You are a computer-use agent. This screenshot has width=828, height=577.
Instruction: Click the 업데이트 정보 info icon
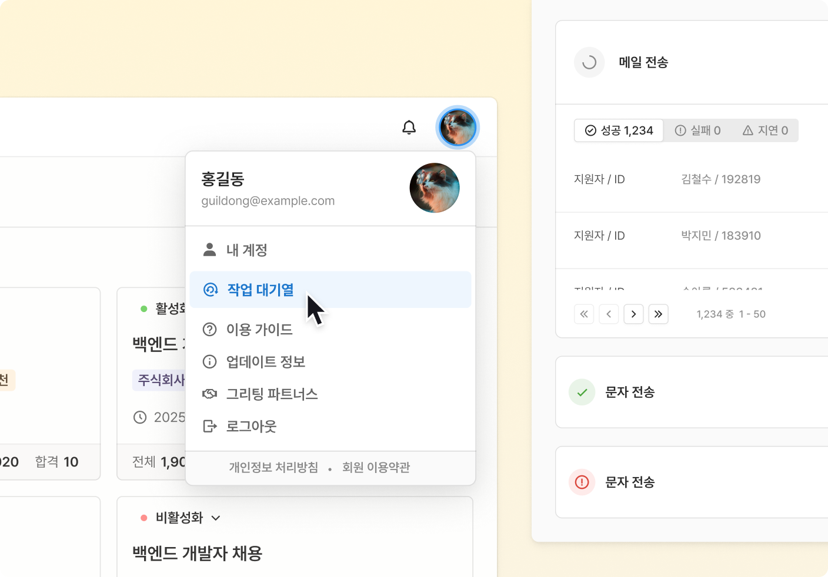tap(209, 362)
